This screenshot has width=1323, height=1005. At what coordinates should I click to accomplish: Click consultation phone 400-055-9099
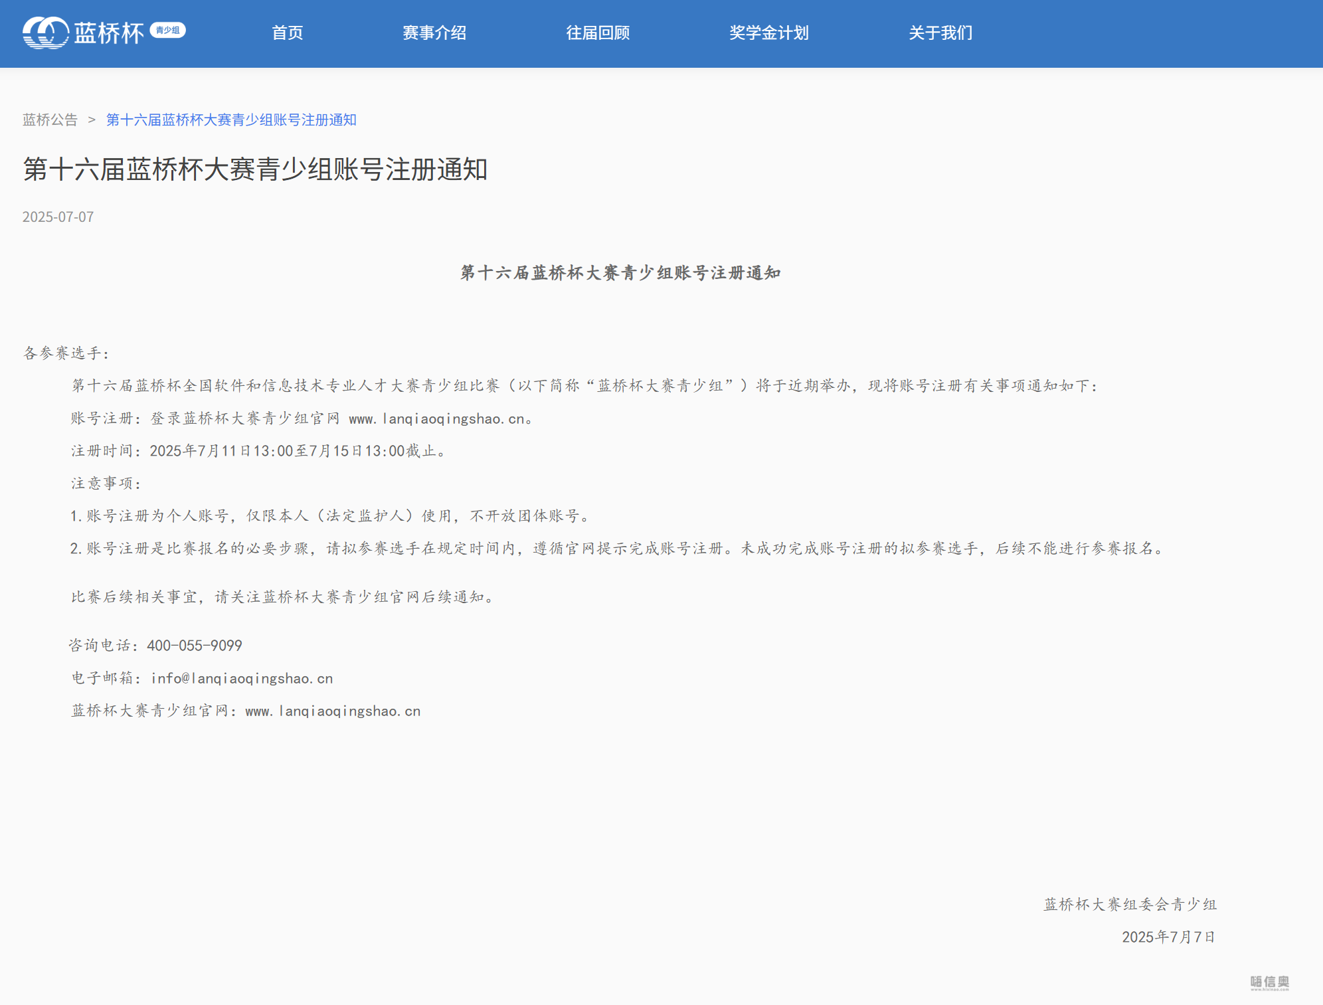[195, 645]
